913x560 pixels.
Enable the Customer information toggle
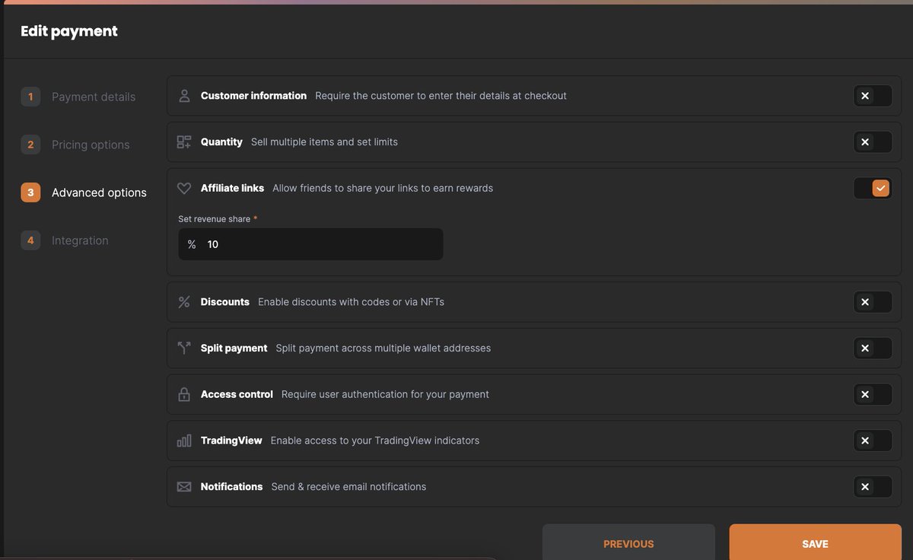pyautogui.click(x=873, y=96)
